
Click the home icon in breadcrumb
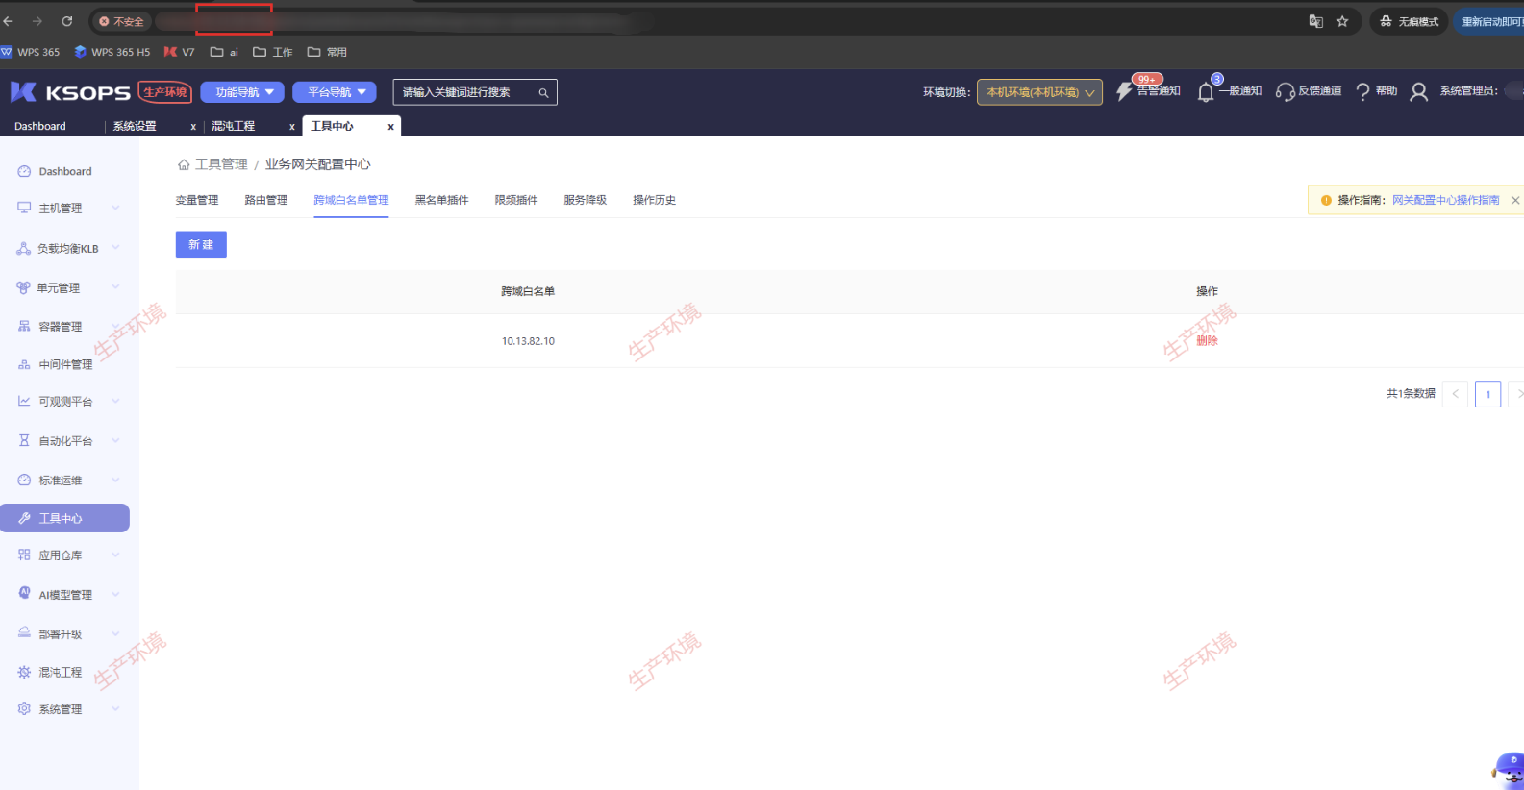[x=184, y=165]
